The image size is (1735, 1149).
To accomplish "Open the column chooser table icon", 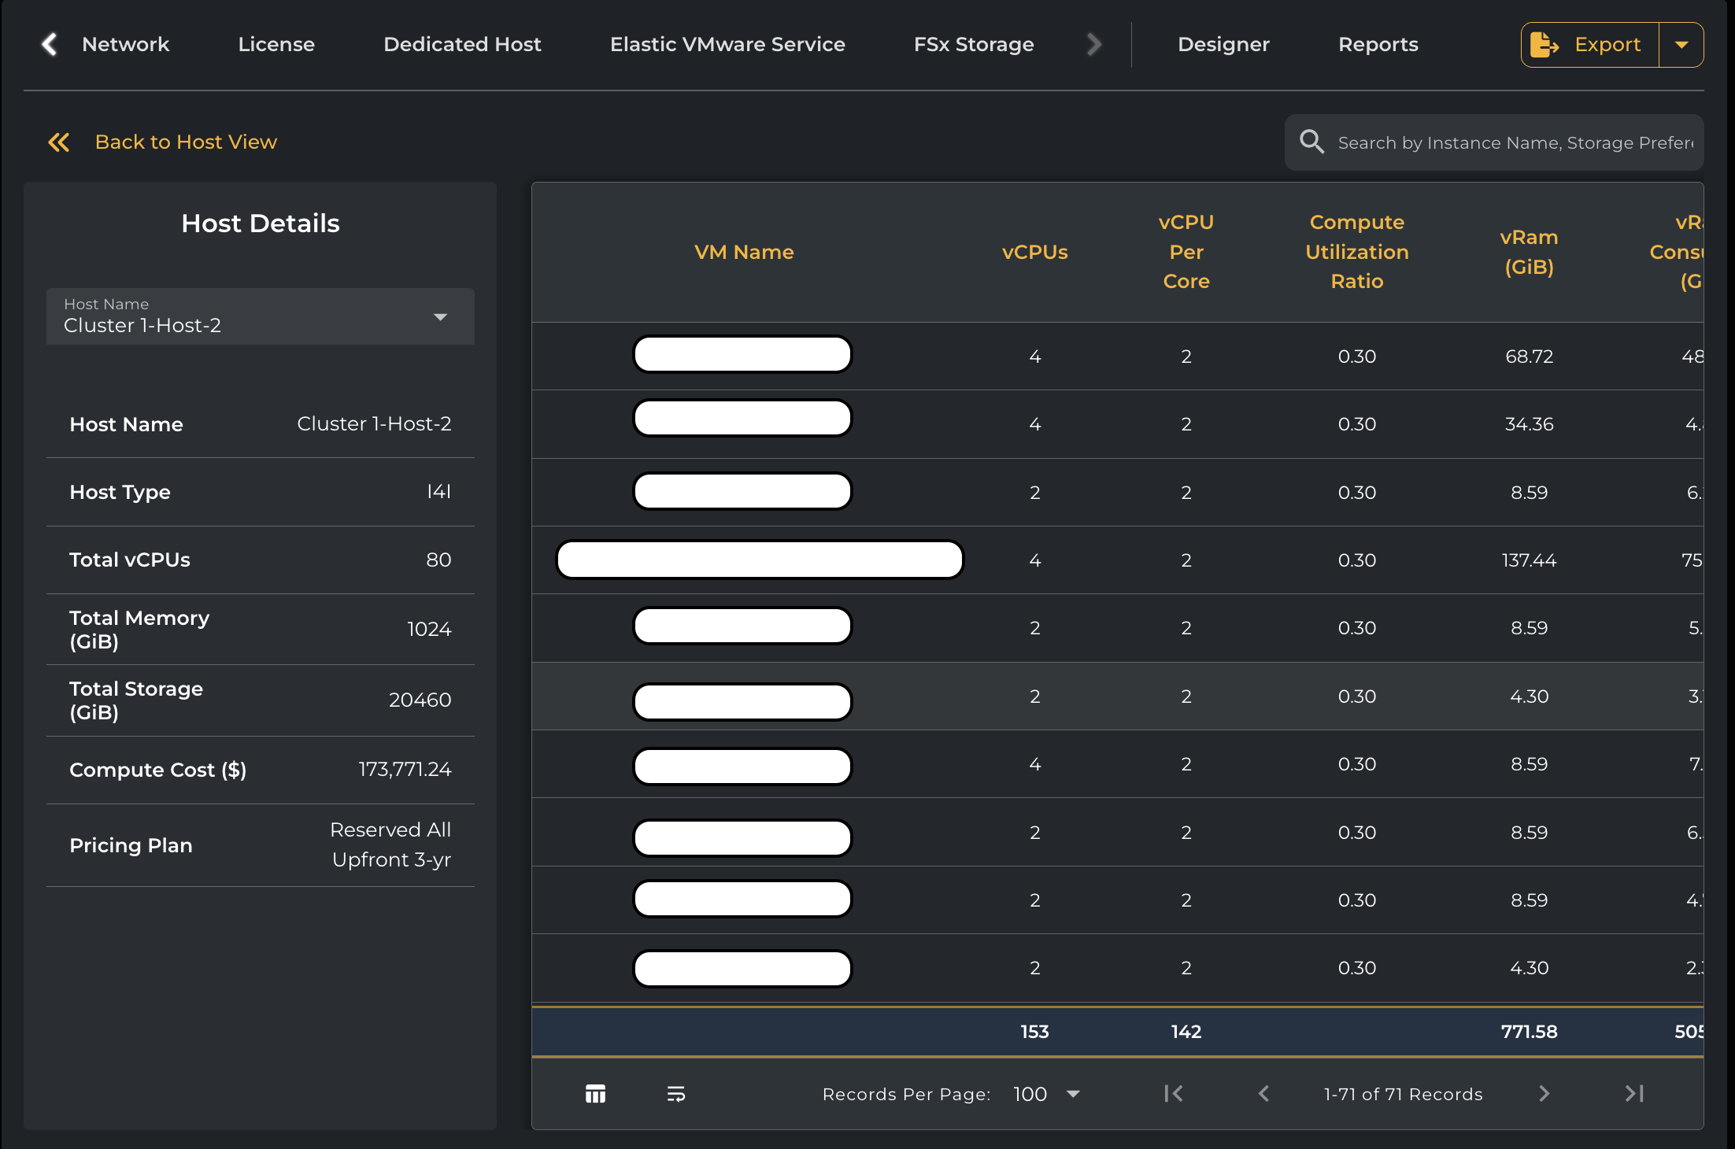I will click(595, 1094).
